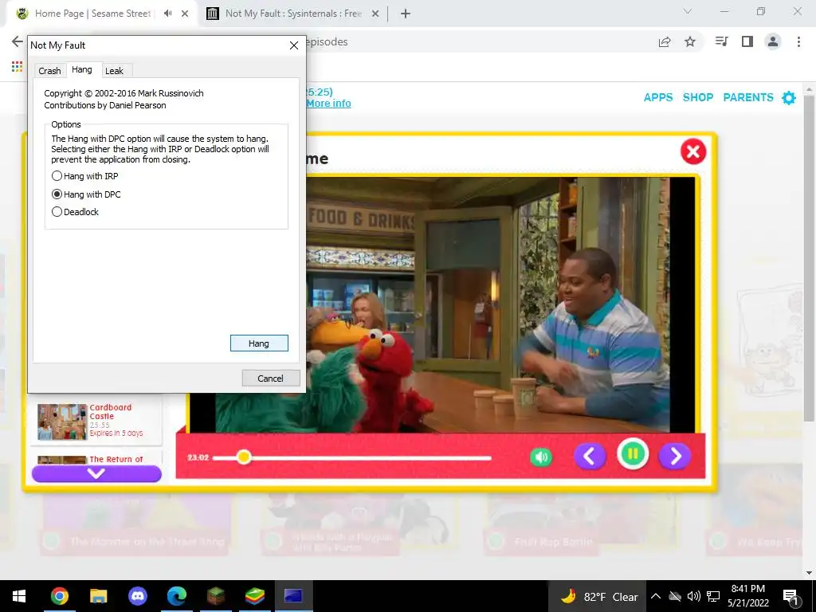Open the Apps grid shortcut in bookmarks bar

(x=18, y=66)
